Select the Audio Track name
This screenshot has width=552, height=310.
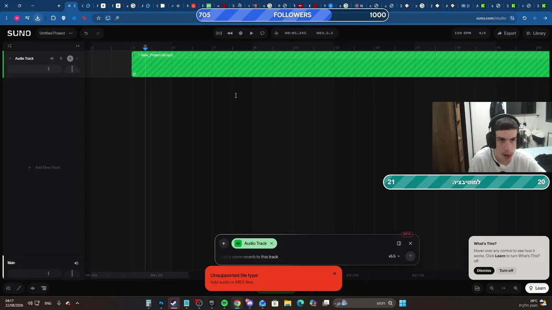coord(24,59)
